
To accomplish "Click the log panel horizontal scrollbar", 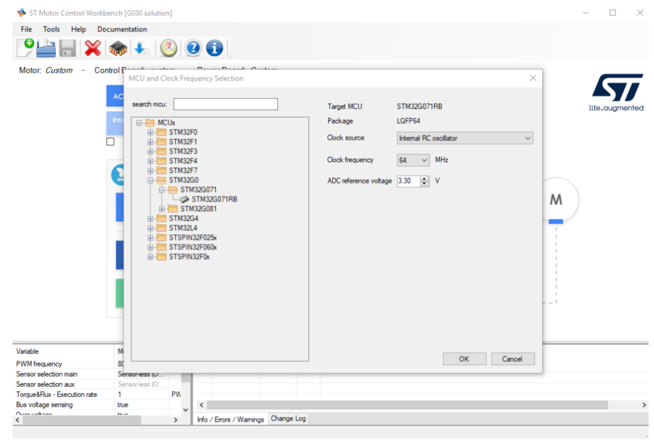I will 407,405.
